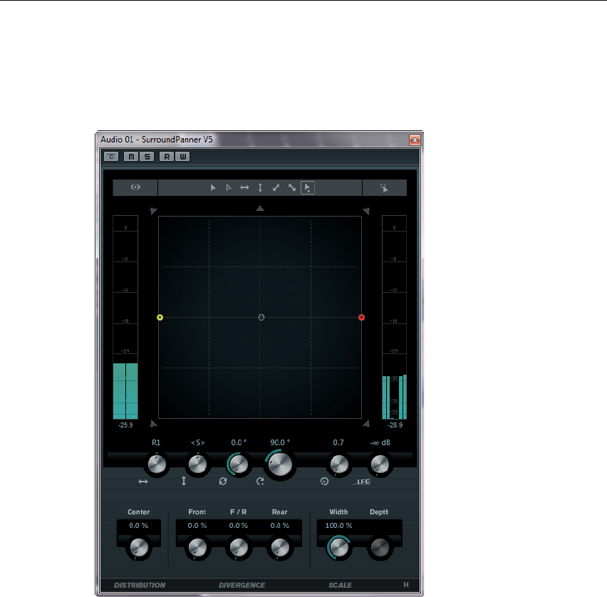The height and width of the screenshot is (597, 607).
Task: Collapse extended controls with bottom-right arrow icon
Action: (405, 585)
